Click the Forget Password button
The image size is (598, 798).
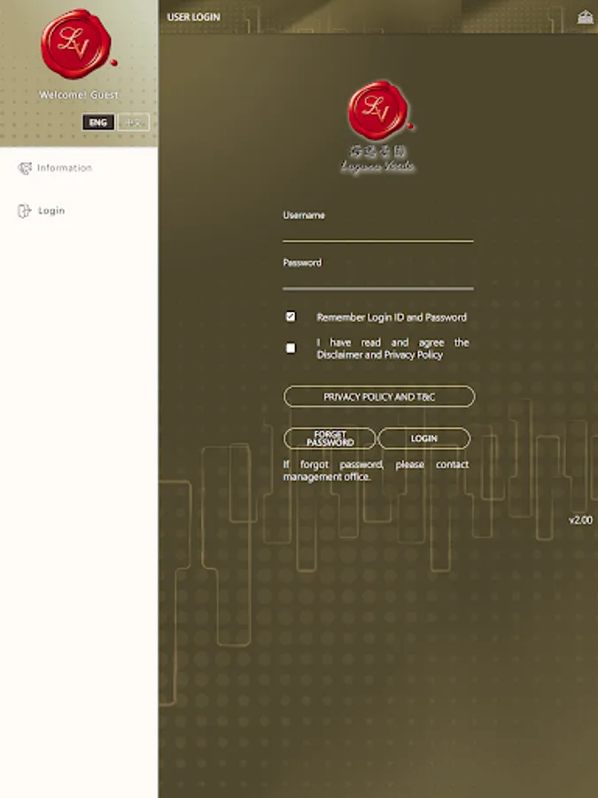point(330,438)
